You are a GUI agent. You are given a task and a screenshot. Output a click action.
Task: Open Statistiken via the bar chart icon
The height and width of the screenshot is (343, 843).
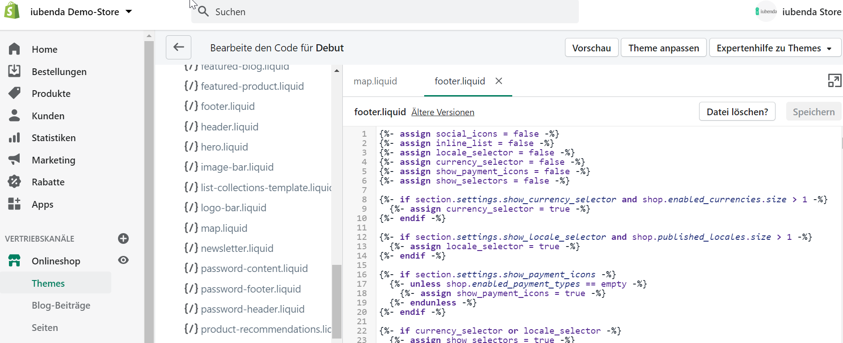14,138
